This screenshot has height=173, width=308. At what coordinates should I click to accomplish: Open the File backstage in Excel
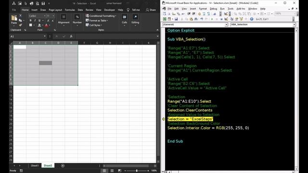14,10
